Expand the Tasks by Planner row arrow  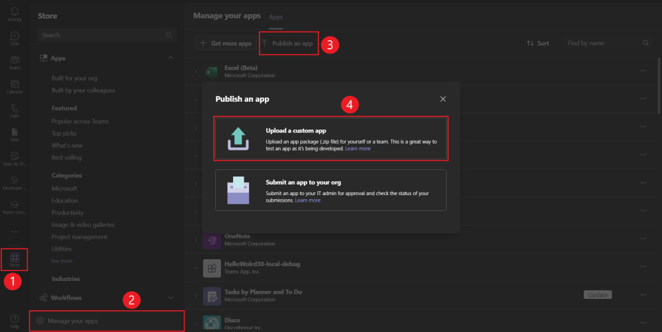(x=197, y=296)
